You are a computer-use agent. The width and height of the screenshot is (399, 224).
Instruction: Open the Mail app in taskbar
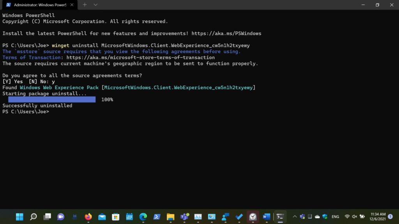[102, 217]
